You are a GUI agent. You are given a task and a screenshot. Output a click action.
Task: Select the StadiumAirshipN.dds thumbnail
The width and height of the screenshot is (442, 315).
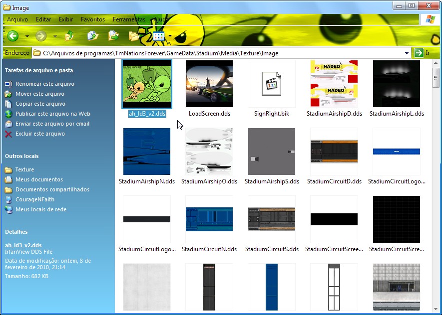pos(146,152)
